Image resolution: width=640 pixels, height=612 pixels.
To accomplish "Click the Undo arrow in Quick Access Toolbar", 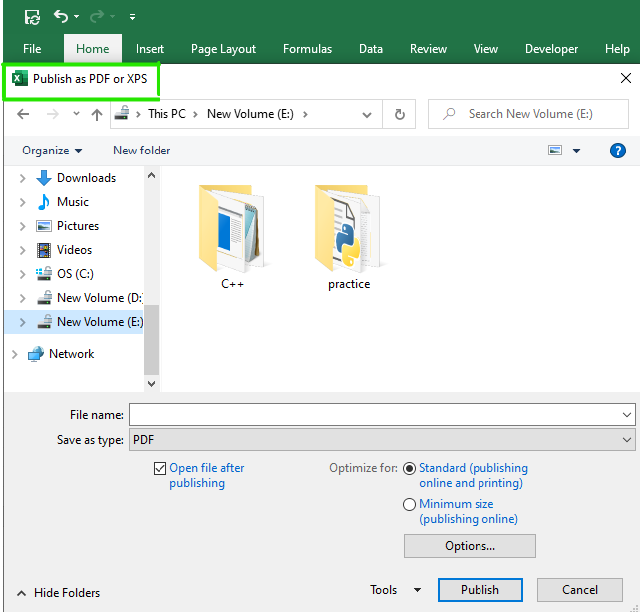I will (62, 16).
